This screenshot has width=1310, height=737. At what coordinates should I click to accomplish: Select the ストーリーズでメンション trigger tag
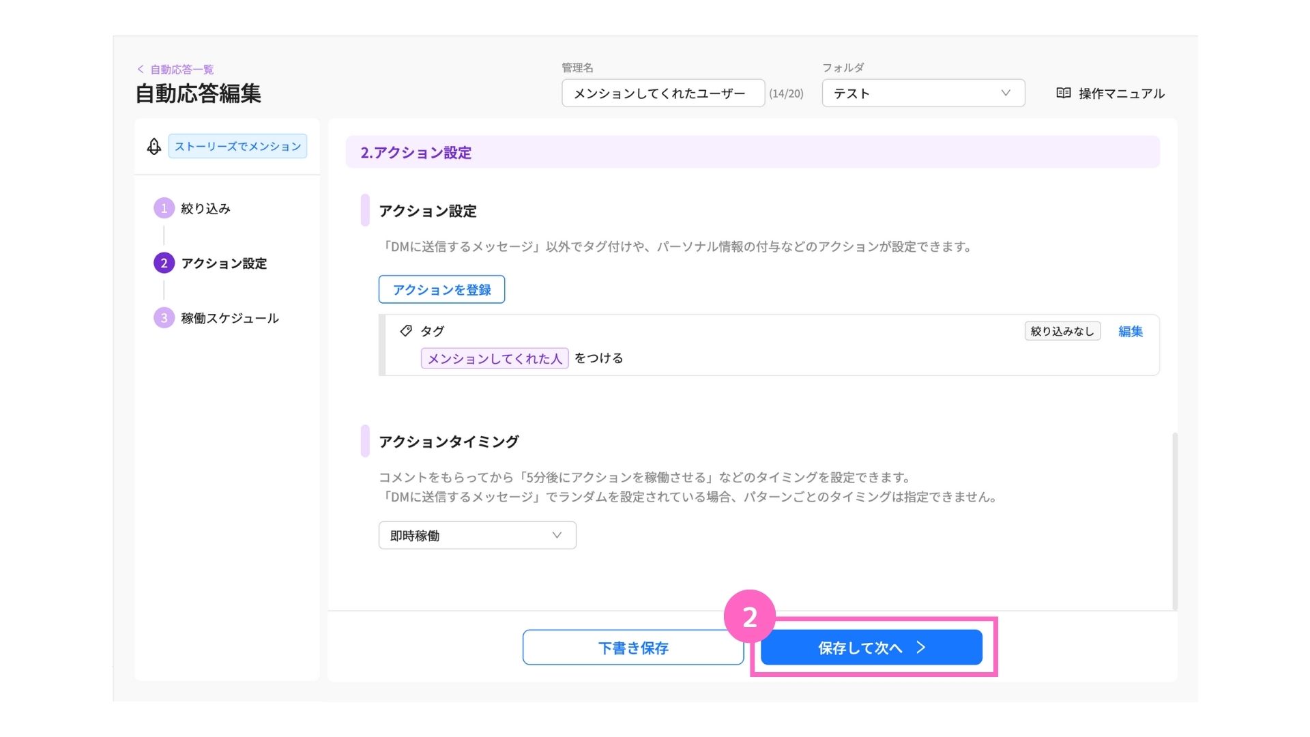click(x=237, y=146)
